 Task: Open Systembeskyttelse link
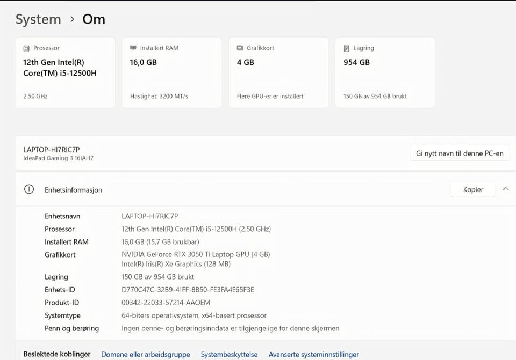pos(230,355)
